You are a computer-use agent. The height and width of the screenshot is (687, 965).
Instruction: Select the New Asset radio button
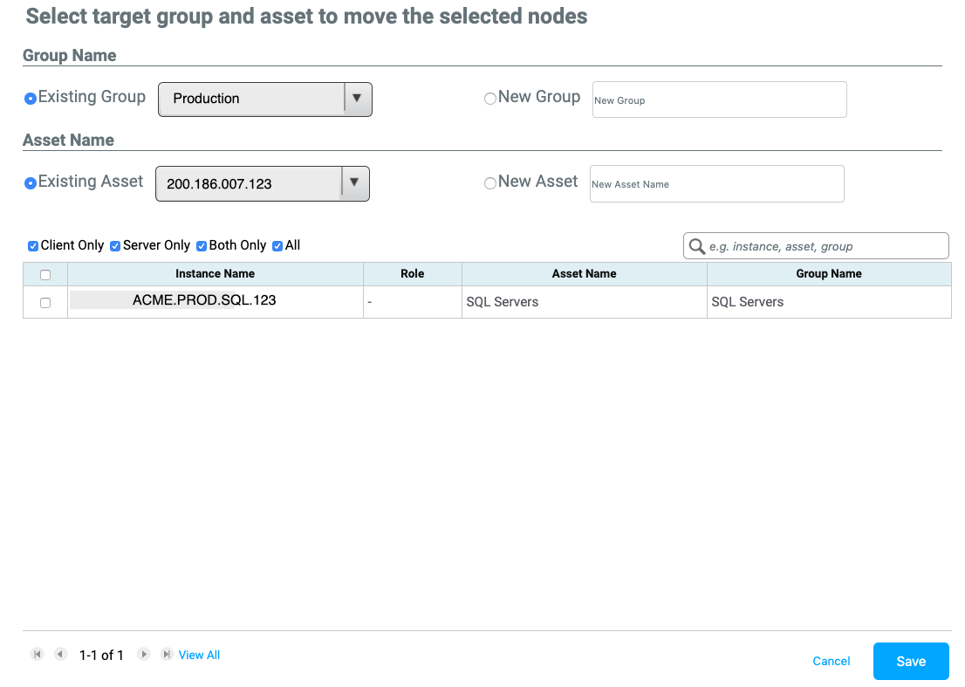pyautogui.click(x=490, y=183)
